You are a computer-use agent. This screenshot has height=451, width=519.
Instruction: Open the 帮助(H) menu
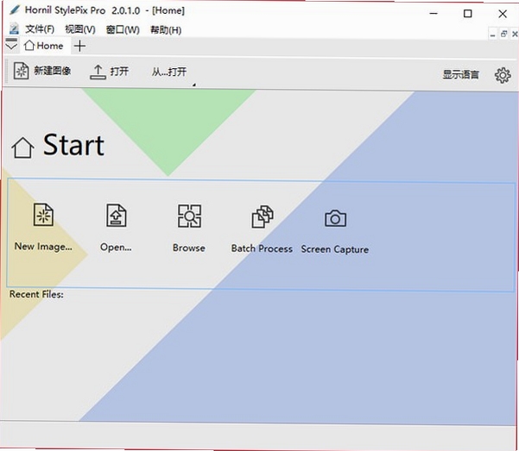click(166, 30)
